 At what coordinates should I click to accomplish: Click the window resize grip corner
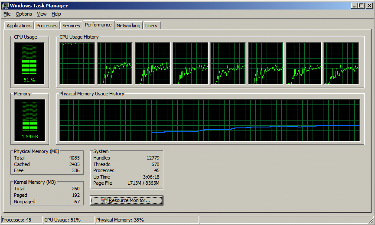click(371, 221)
